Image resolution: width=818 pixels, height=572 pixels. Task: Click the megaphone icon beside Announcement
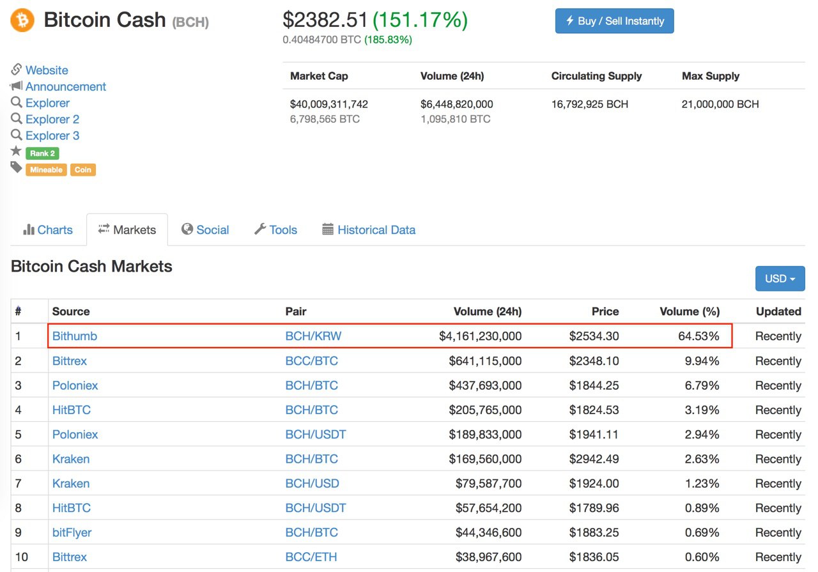pyautogui.click(x=17, y=86)
